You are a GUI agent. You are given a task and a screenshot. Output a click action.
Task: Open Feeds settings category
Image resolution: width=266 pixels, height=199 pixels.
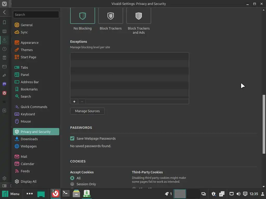click(36, 171)
